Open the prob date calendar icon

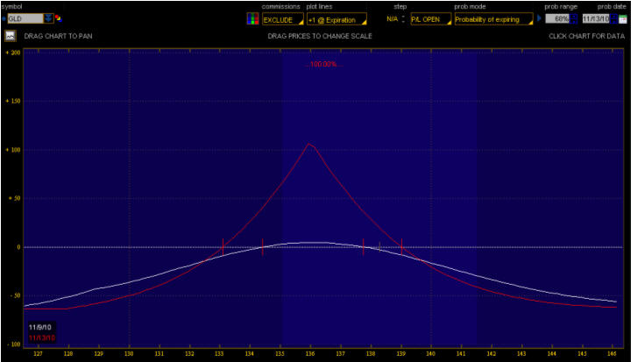tap(622, 19)
